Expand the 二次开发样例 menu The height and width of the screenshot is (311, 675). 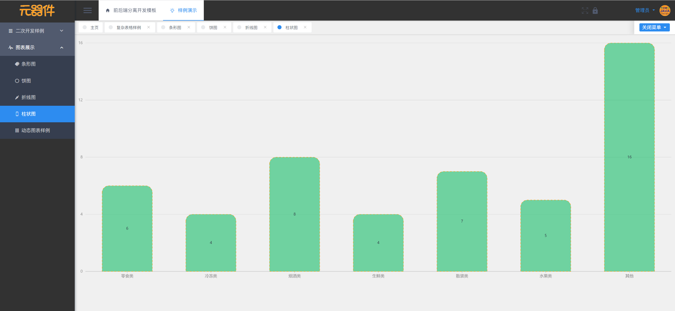pos(37,31)
